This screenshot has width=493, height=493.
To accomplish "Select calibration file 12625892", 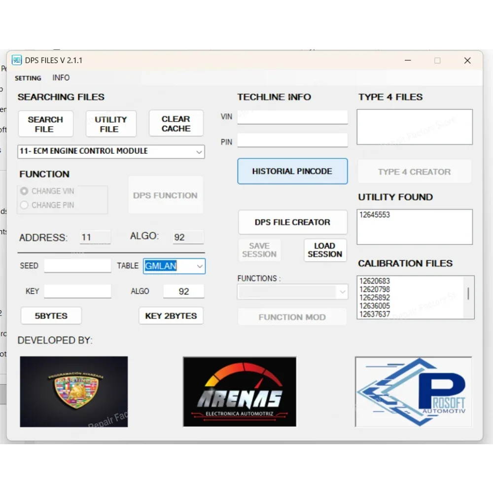I will 375,297.
